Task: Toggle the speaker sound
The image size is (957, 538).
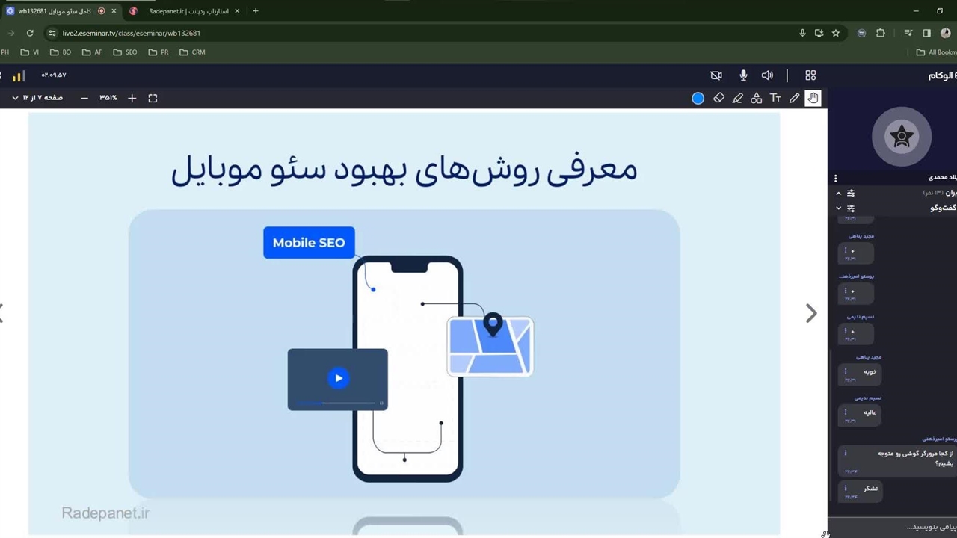Action: point(767,75)
